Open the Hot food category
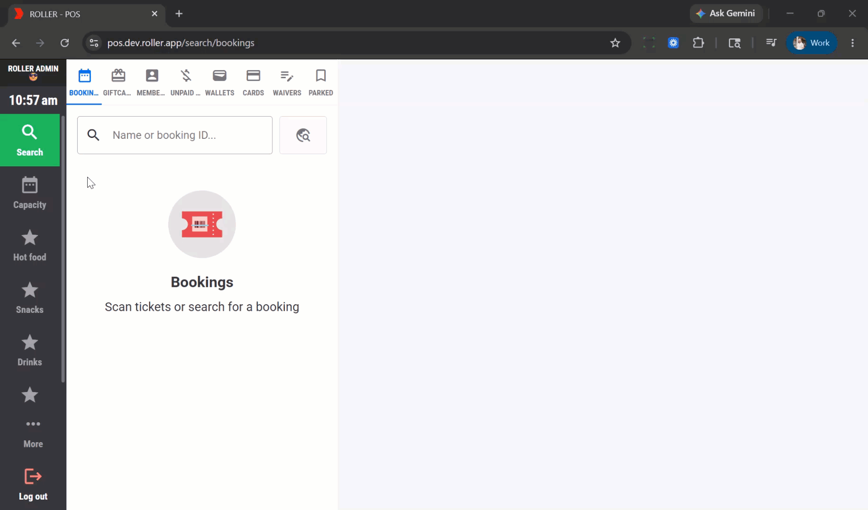 30,245
